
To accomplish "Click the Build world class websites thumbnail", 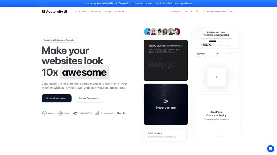I will tap(217, 42).
